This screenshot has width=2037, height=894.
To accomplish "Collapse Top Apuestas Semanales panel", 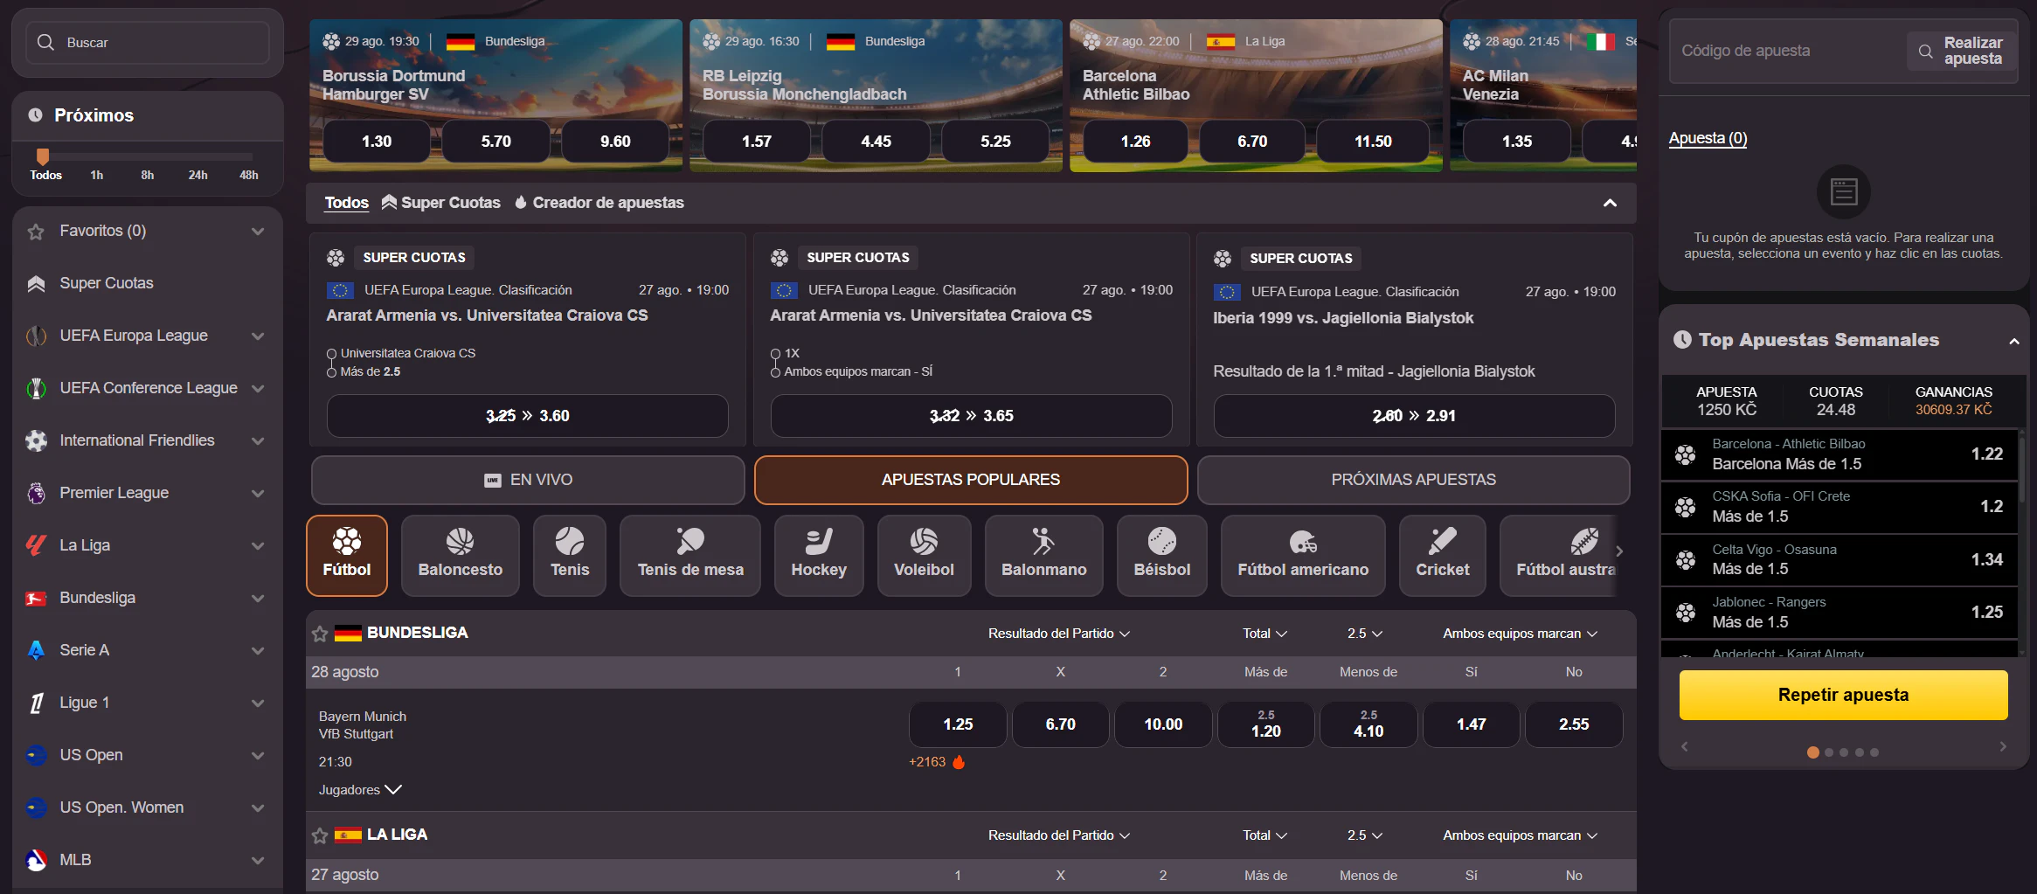I will [x=2013, y=341].
